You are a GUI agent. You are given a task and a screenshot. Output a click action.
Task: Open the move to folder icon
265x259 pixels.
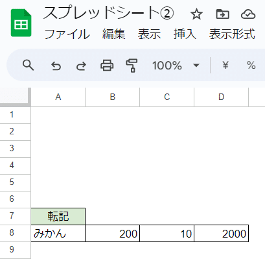(x=222, y=14)
